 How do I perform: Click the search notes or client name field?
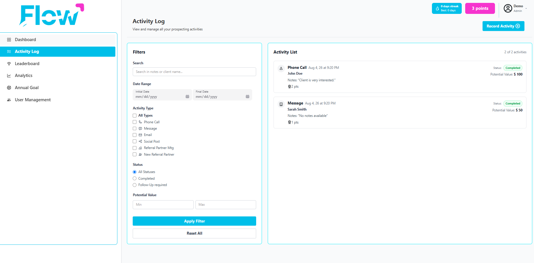pyautogui.click(x=194, y=72)
